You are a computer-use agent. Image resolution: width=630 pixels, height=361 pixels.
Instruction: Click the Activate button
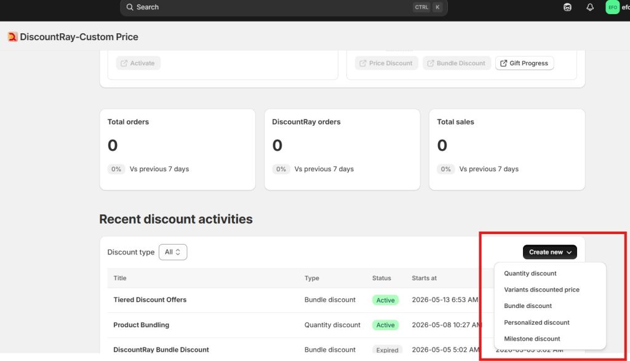point(138,63)
